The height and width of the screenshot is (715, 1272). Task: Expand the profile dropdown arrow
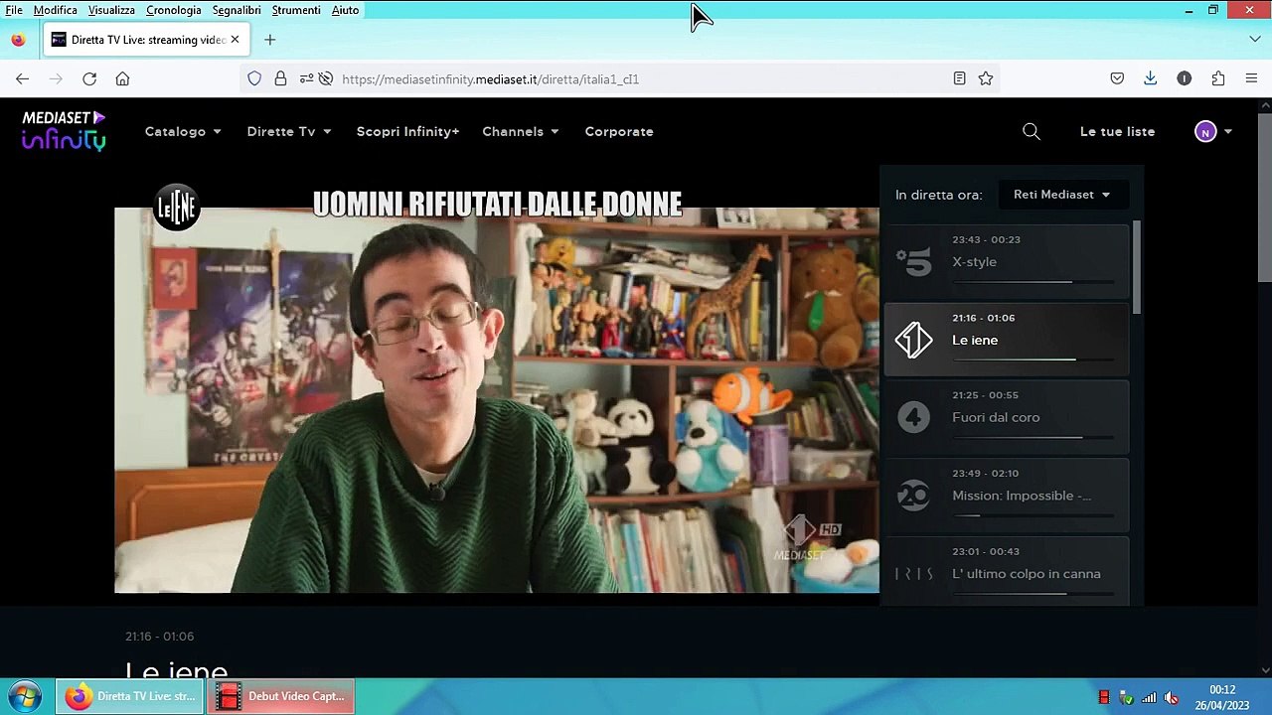[1228, 131]
